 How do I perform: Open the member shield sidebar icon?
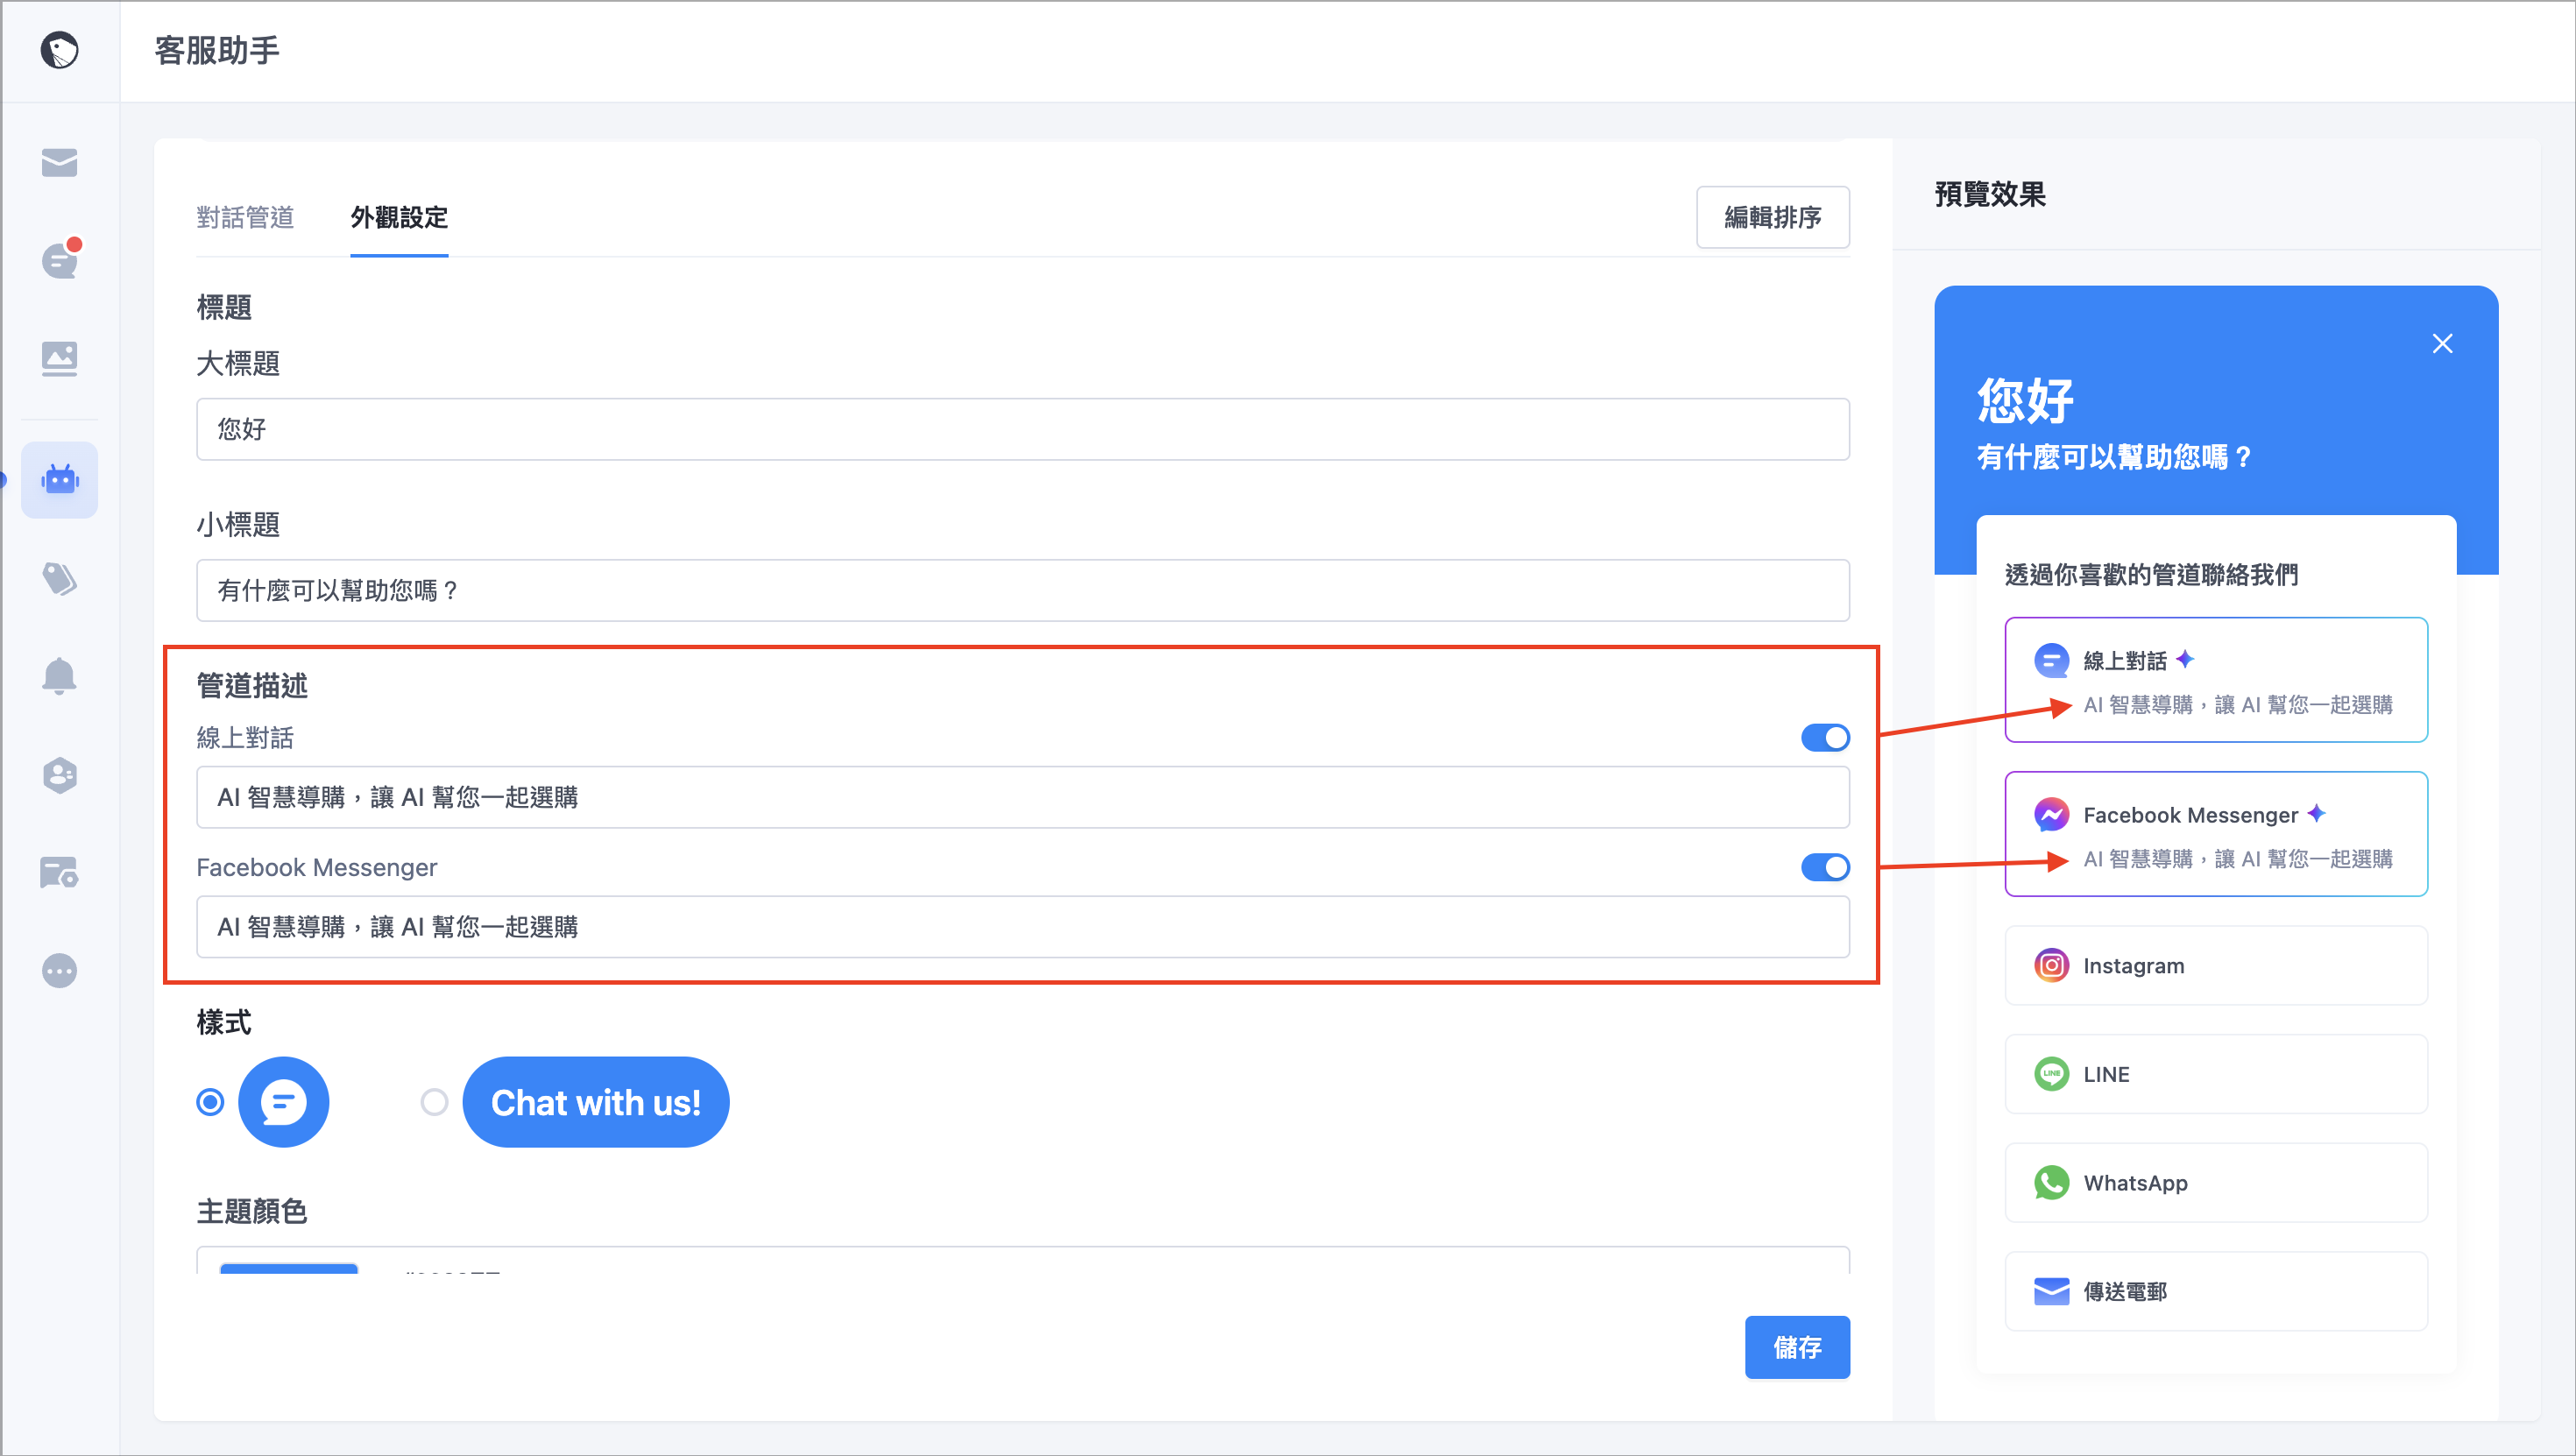(59, 774)
